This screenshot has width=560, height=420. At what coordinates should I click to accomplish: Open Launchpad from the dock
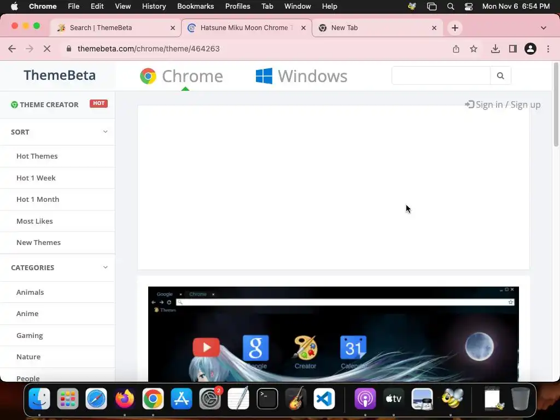tap(67, 399)
